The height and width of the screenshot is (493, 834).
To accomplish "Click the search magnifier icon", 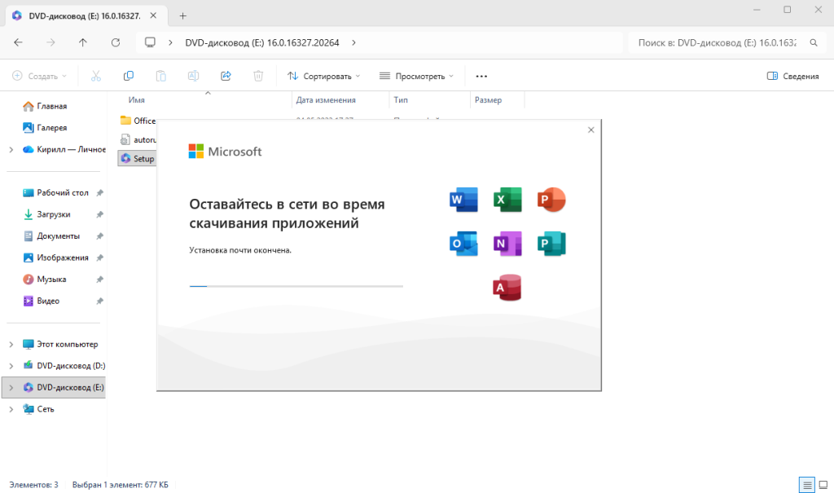I will pyautogui.click(x=814, y=42).
